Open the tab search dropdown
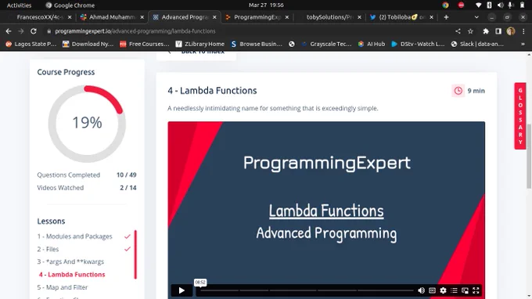 click(476, 17)
